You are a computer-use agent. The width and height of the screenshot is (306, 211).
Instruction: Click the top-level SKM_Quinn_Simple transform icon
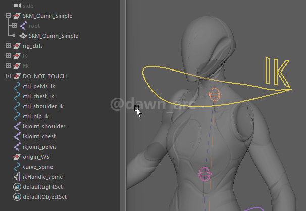(17, 16)
